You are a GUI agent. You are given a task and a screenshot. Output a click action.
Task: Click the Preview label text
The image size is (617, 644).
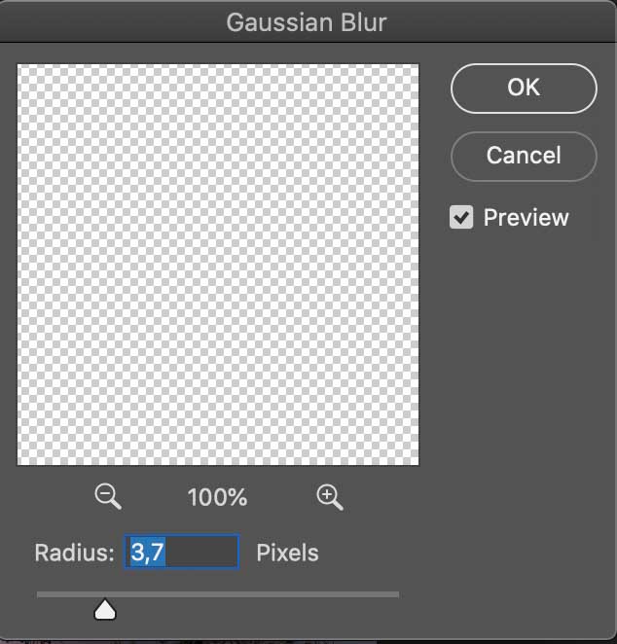point(526,217)
